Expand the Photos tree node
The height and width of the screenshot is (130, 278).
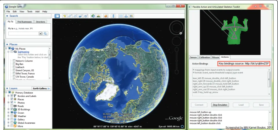(x=8, y=103)
